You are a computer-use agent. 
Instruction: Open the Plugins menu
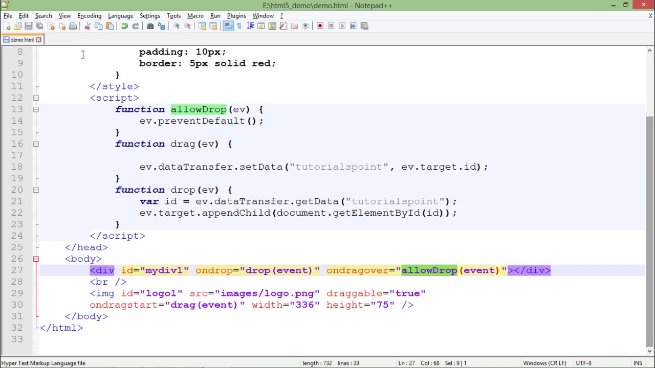click(x=236, y=16)
